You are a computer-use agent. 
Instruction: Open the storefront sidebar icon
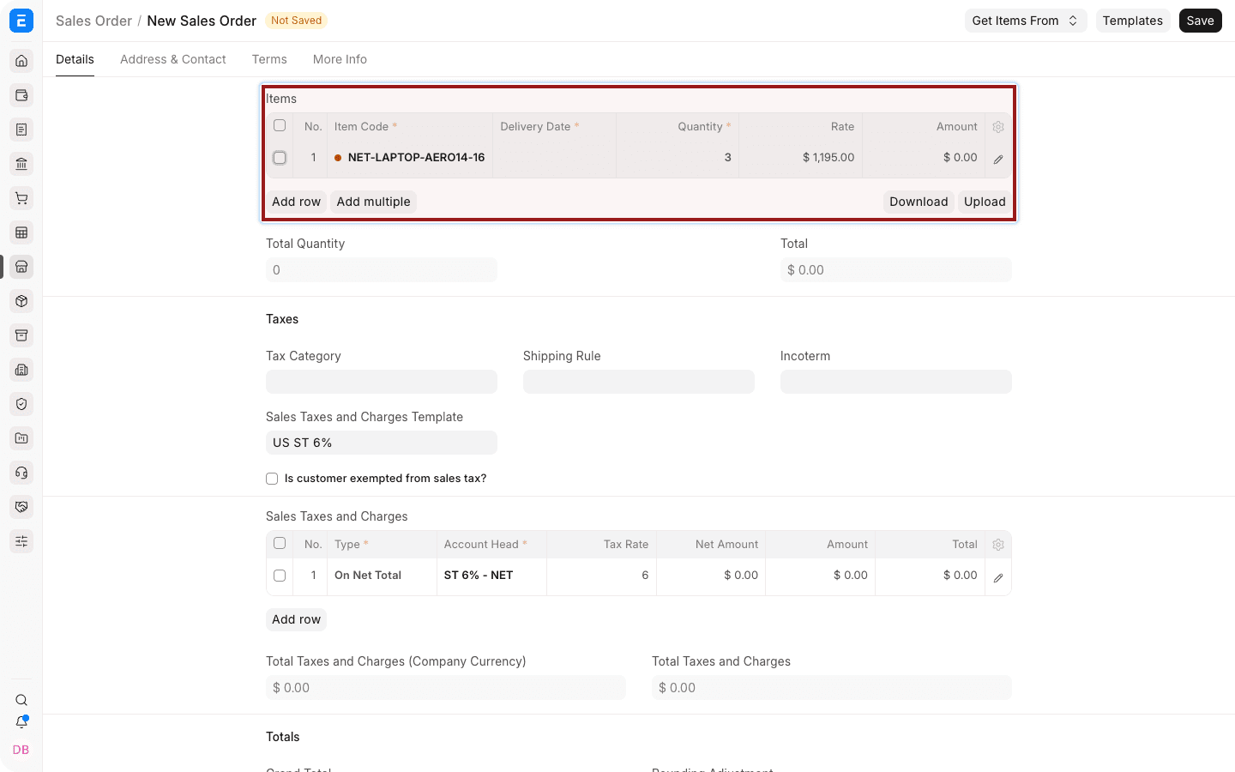pos(21,267)
